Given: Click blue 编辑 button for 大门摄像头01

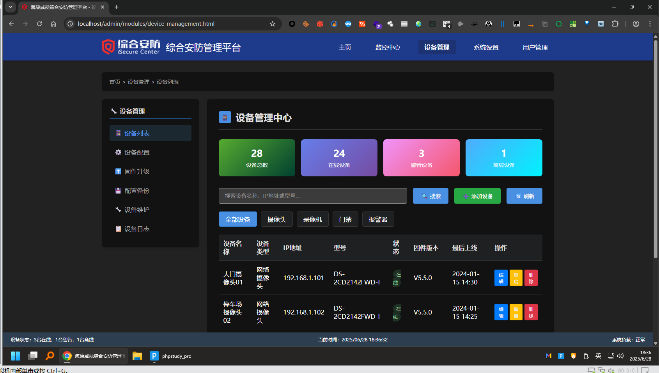Looking at the screenshot, I should (x=501, y=278).
